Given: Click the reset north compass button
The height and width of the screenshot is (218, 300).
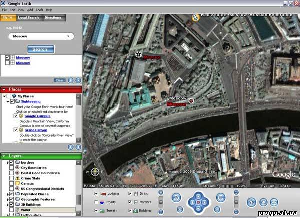Looking at the screenshot, I should [x=180, y=209].
